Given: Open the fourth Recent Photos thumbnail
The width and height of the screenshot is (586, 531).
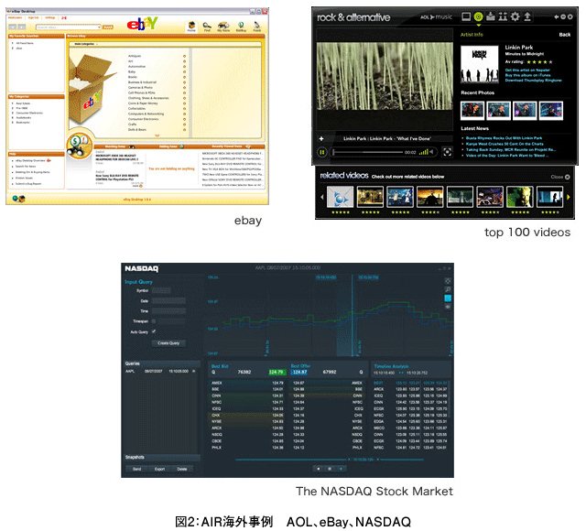Looking at the screenshot, I should point(551,111).
